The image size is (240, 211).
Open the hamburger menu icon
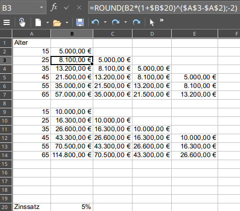(7, 22)
